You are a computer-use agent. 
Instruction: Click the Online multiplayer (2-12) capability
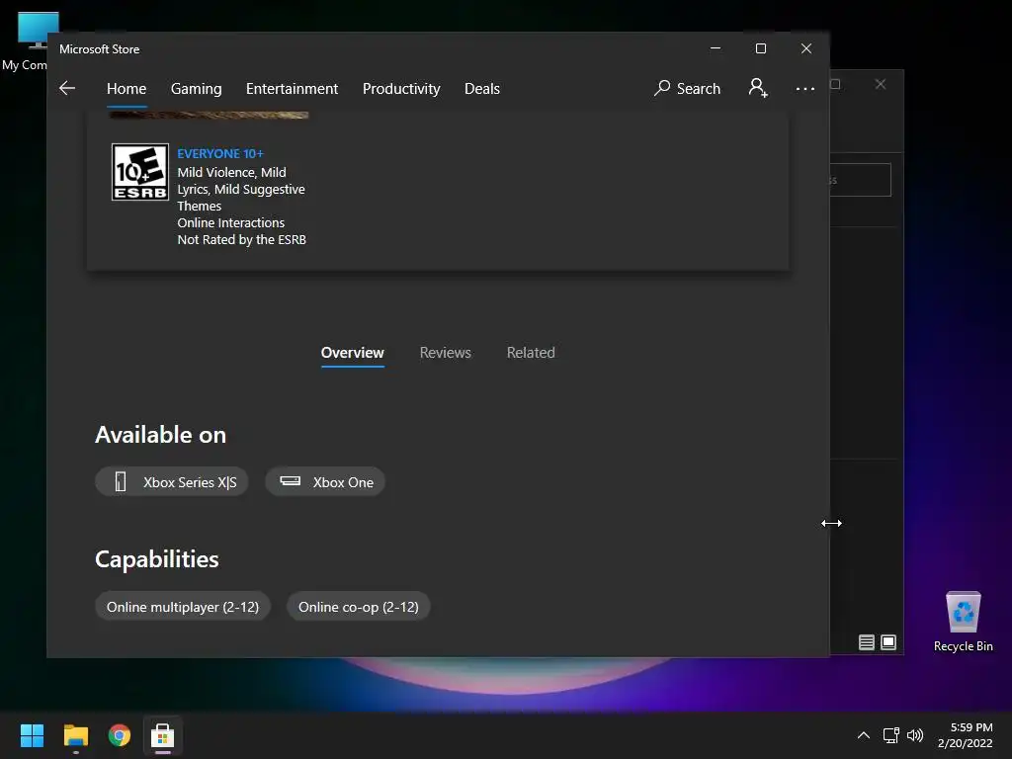[183, 607]
